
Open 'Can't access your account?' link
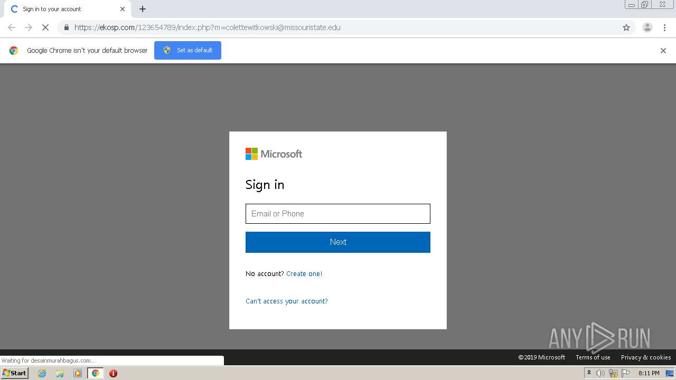point(287,301)
